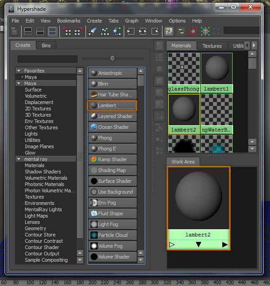Graph materials on selected objects icon
Image resolution: width=270 pixels, height=286 pixels.
(117, 32)
